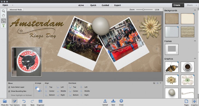
Task: Choose the light blue brushed background
Action: click(172, 32)
